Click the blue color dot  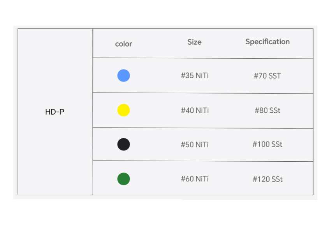click(123, 75)
